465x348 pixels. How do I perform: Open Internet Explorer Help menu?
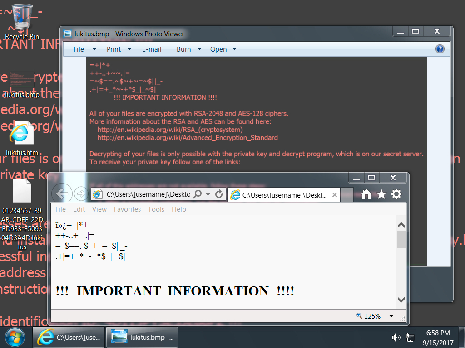tap(179, 209)
